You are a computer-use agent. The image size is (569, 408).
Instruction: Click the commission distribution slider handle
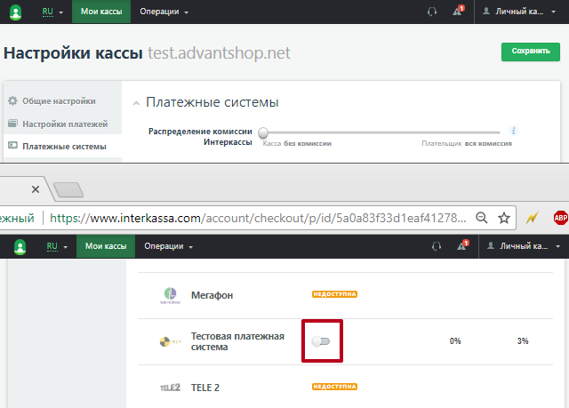pyautogui.click(x=263, y=132)
